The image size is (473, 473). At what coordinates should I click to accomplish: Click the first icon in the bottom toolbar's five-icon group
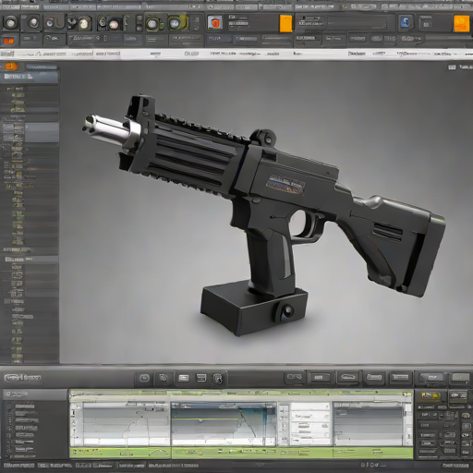point(144,378)
